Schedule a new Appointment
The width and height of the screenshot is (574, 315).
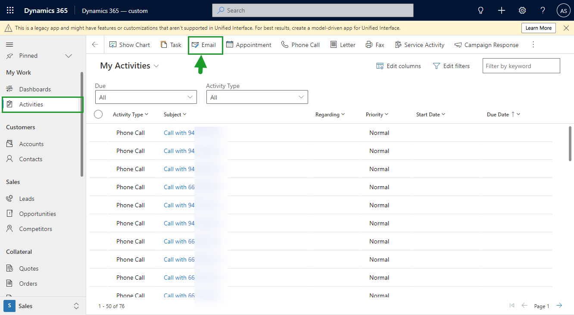tap(249, 44)
